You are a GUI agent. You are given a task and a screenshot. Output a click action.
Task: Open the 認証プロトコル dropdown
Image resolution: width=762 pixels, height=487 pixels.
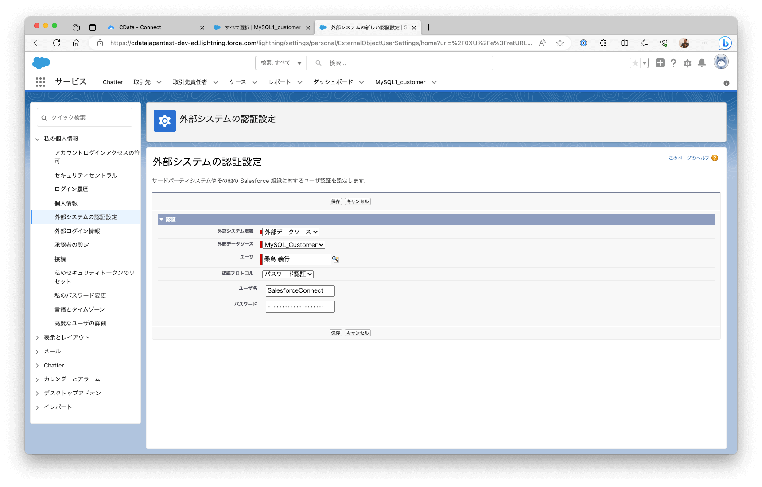pos(288,274)
